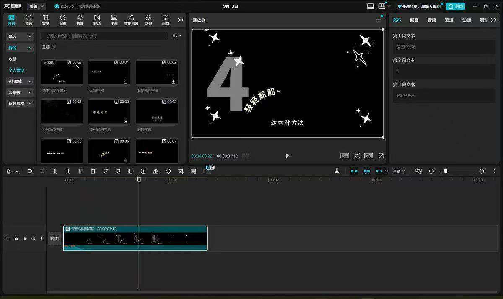Click the delete trash icon in timeline toolbar
This screenshot has height=299, width=503.
pyautogui.click(x=93, y=171)
